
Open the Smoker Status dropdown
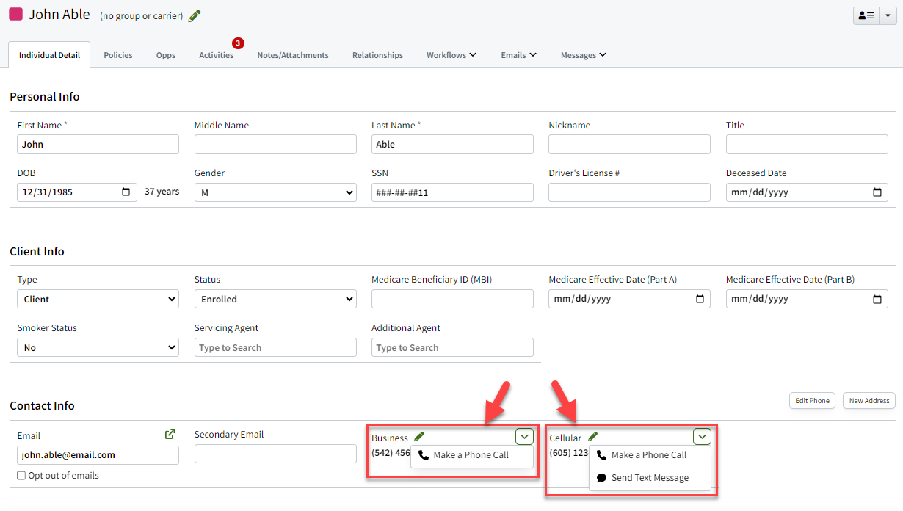98,347
